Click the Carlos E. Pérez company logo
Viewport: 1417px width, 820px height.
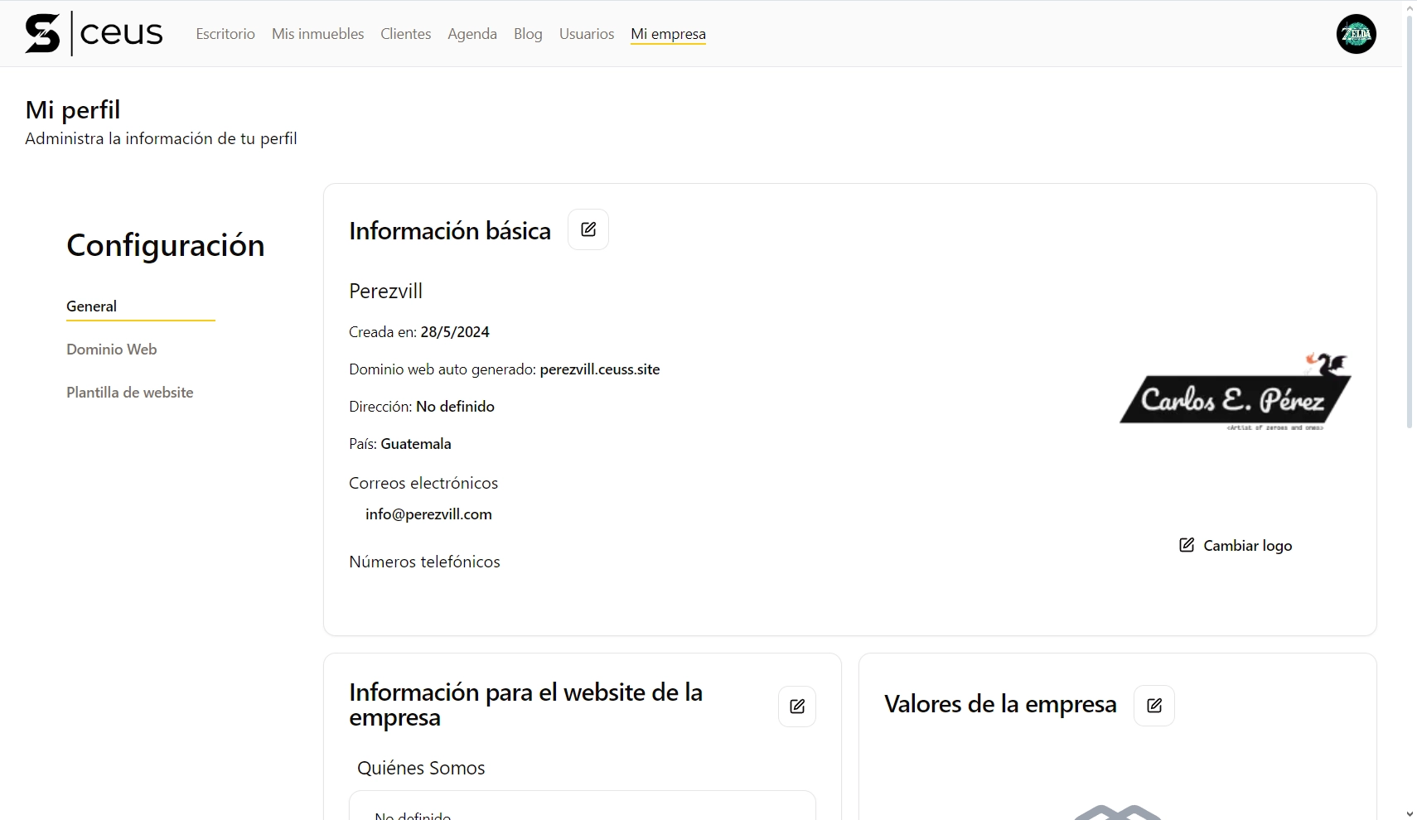pyautogui.click(x=1236, y=393)
